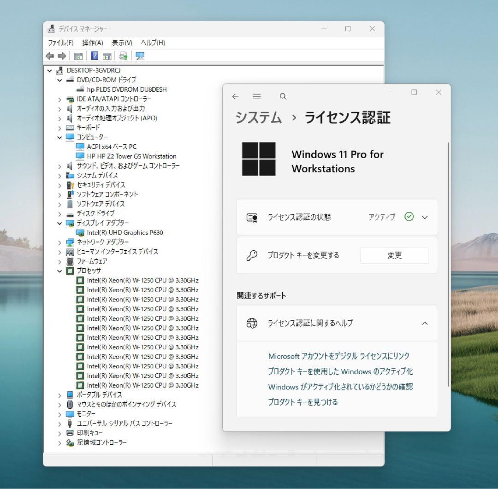Collapse the プロセッサ category
This screenshot has height=489, width=498.
(59, 271)
